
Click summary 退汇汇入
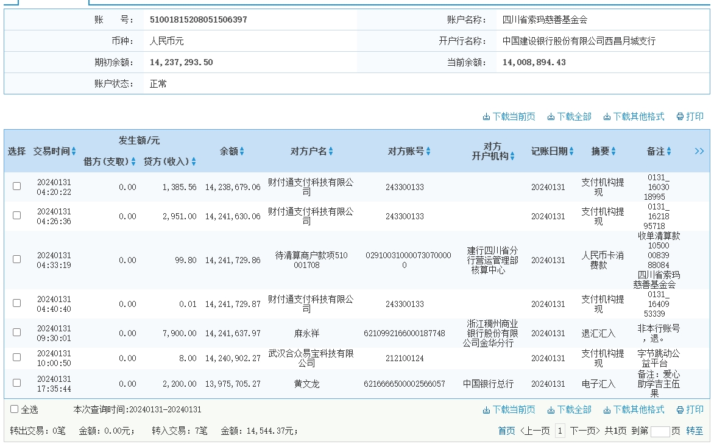598,333
